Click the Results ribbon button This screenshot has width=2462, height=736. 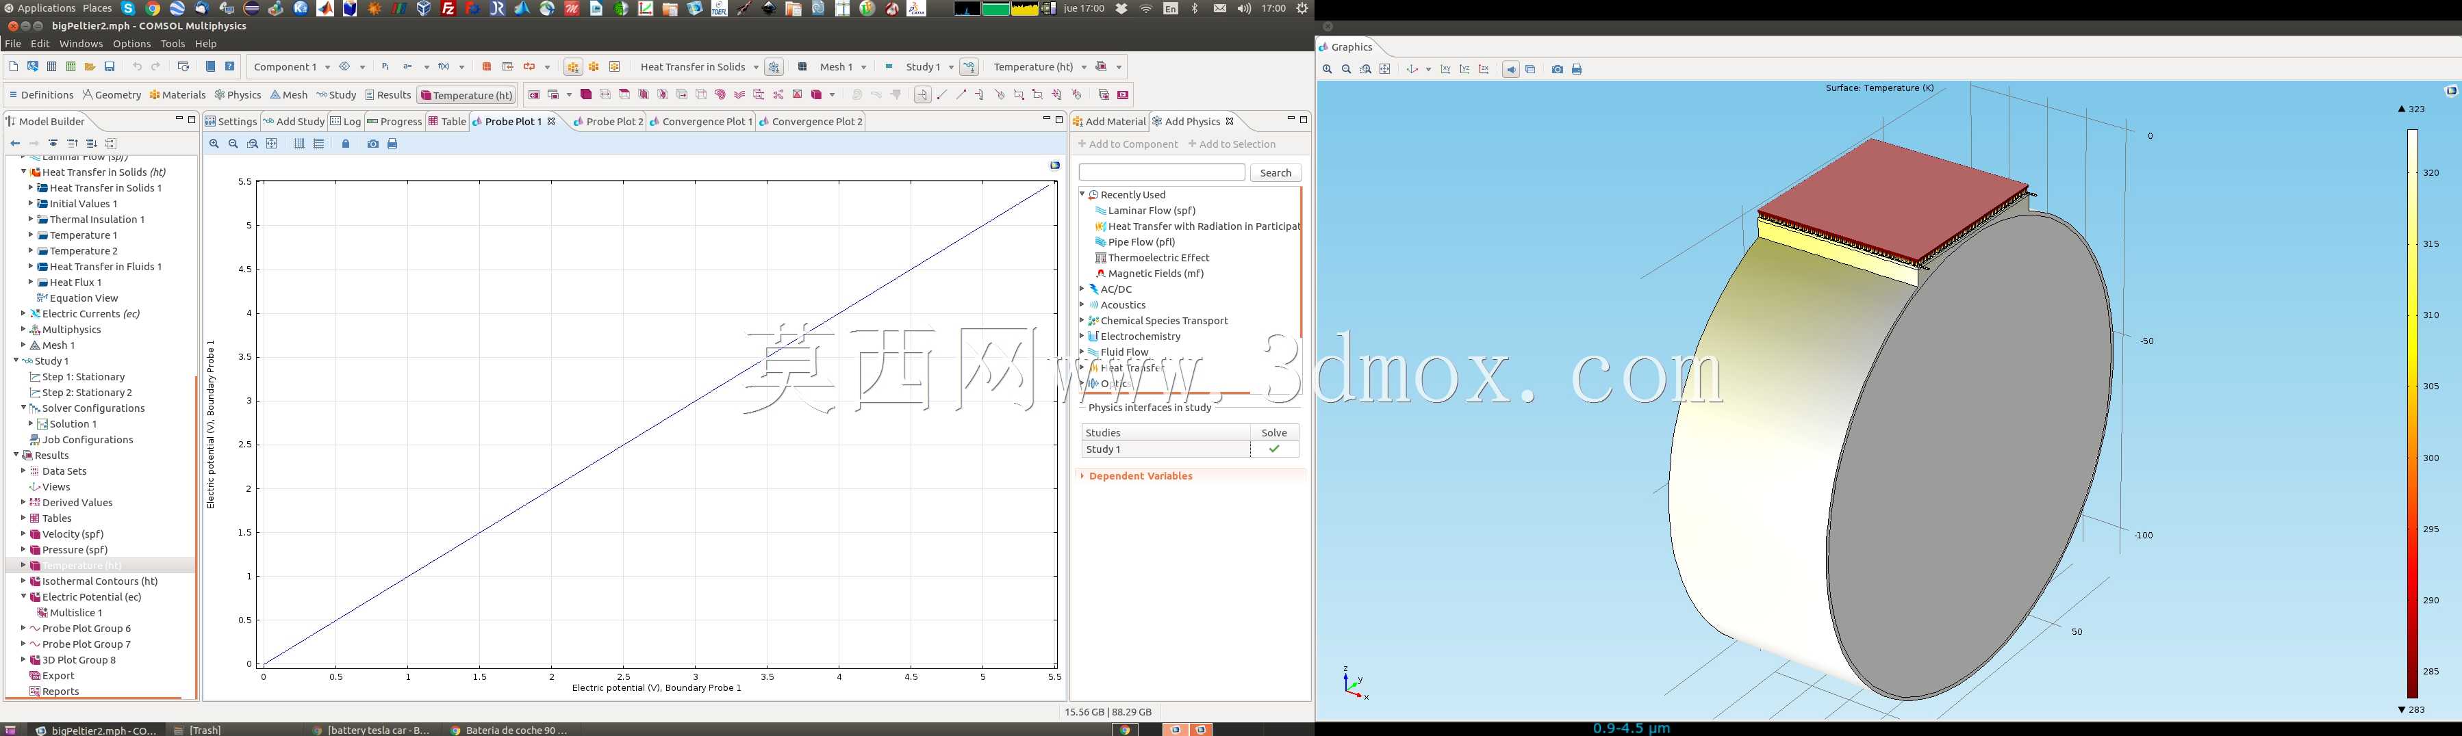(x=388, y=96)
